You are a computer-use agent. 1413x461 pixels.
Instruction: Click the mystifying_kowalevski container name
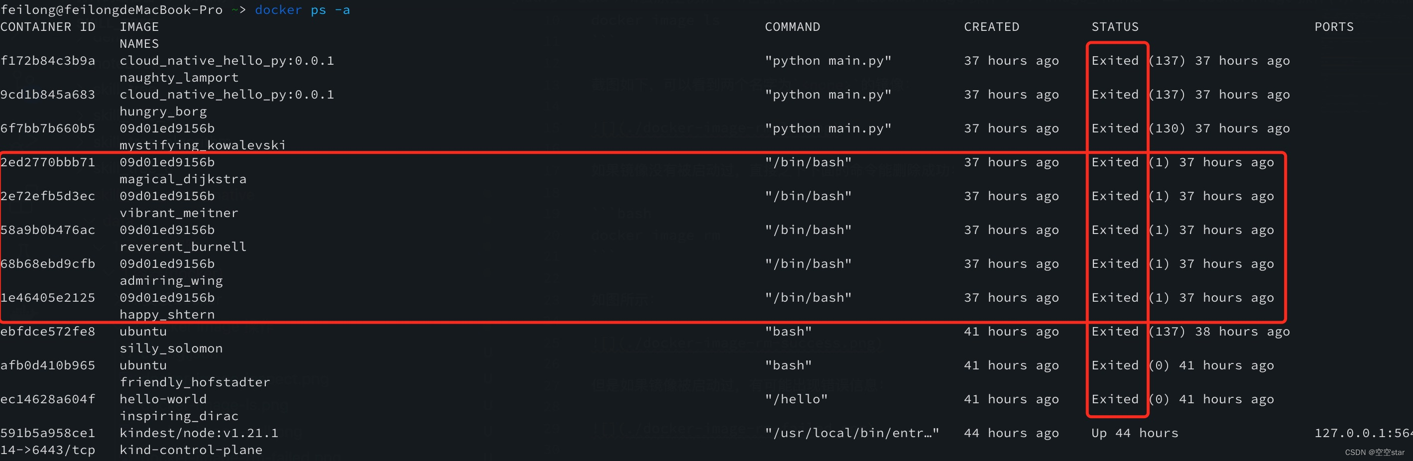(203, 145)
